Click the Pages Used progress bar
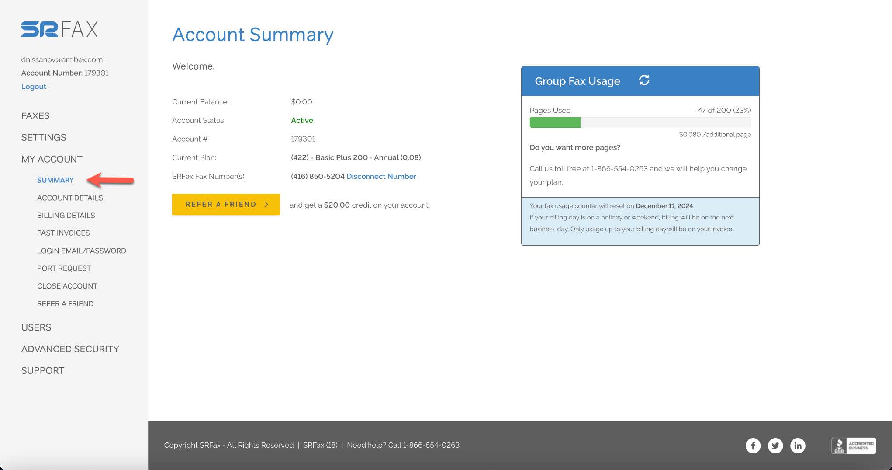The height and width of the screenshot is (470, 892). [640, 122]
